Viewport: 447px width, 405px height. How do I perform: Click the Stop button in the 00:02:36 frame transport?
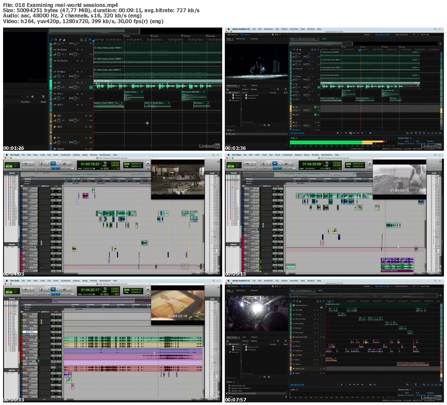337,133
